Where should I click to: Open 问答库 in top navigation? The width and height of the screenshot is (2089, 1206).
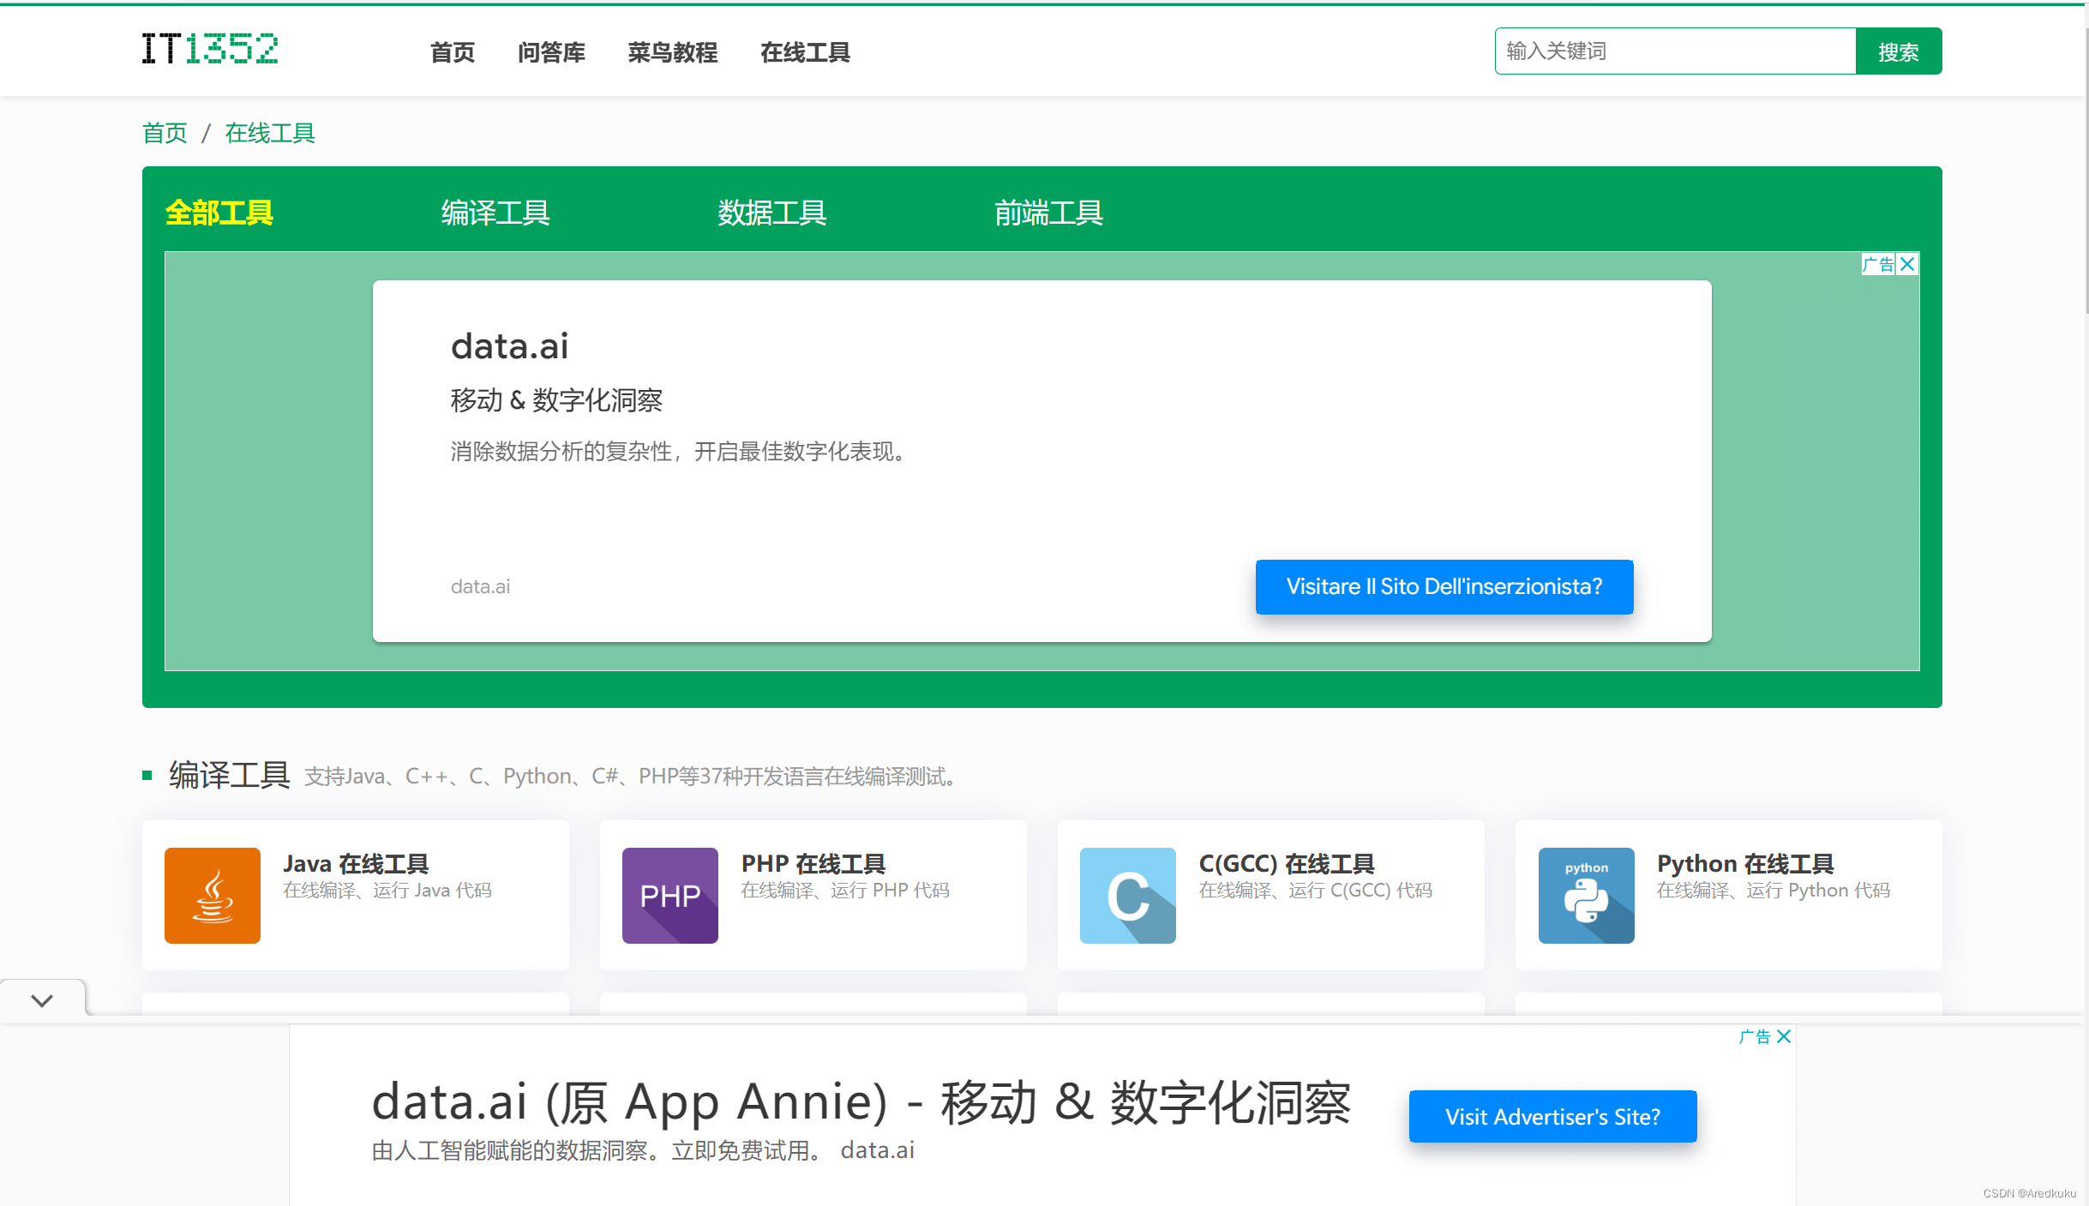551,52
